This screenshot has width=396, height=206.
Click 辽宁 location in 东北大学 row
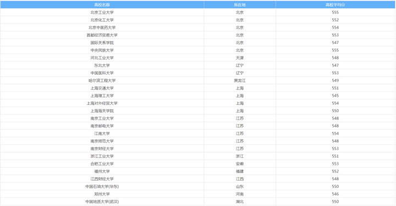coord(240,65)
